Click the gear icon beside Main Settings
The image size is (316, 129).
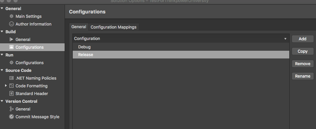tap(12, 16)
